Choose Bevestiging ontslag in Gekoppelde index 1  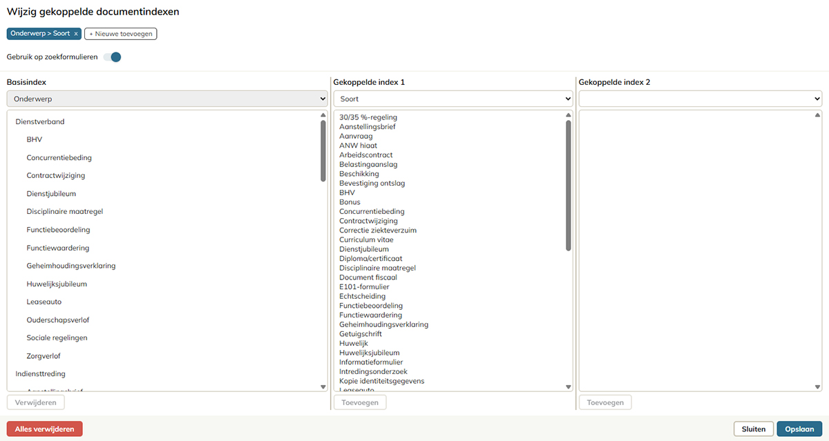tap(372, 184)
